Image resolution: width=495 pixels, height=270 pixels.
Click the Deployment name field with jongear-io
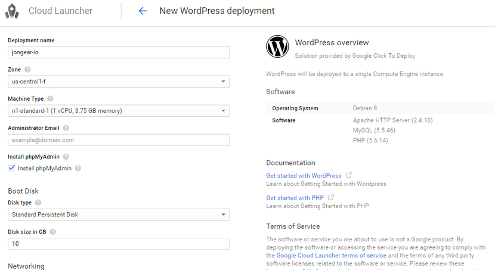[119, 52]
